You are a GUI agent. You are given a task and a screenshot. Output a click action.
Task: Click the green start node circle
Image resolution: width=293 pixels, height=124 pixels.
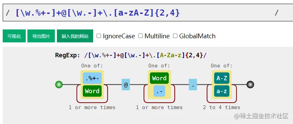59,85
